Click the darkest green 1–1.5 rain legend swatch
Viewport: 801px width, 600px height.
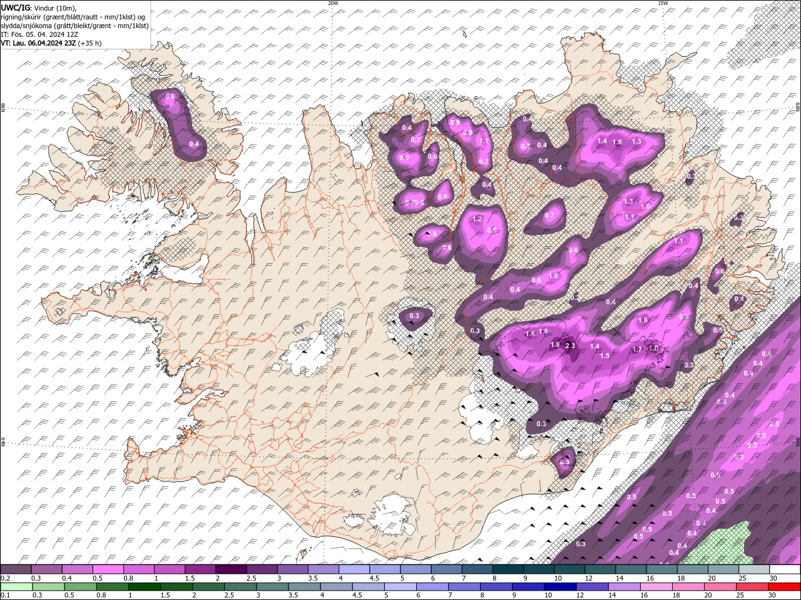(x=145, y=587)
